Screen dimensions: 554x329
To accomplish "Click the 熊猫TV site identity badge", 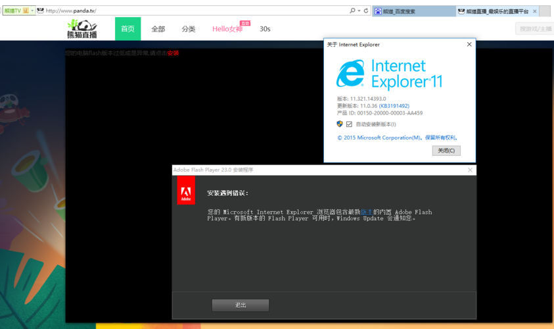I will 16,11.
